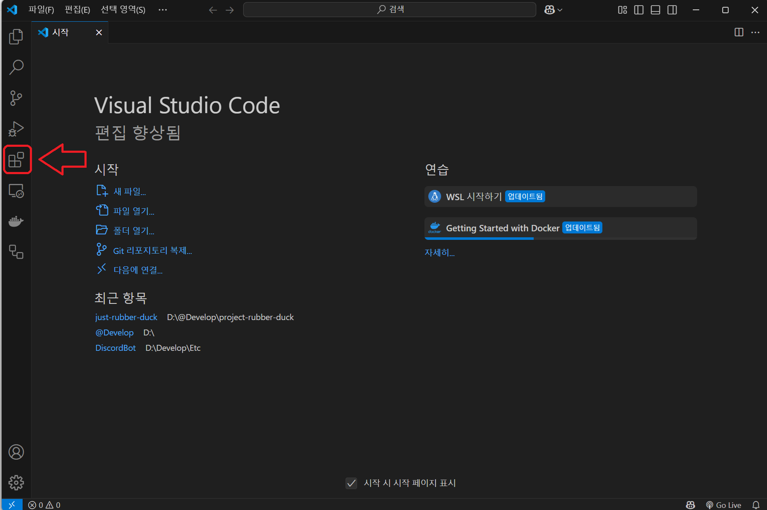Click path D:\@Develop\project-rubber-duck

point(230,317)
